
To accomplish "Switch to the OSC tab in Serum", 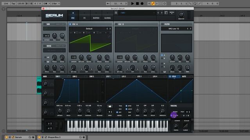I will (73, 16).
